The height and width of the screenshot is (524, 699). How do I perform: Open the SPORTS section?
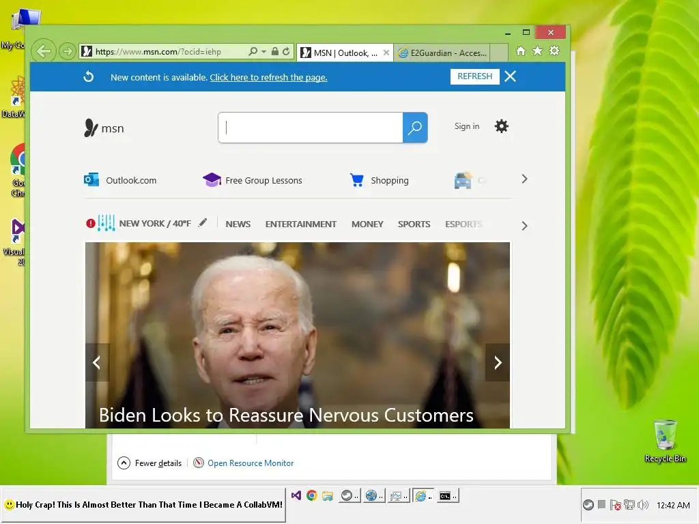[414, 224]
